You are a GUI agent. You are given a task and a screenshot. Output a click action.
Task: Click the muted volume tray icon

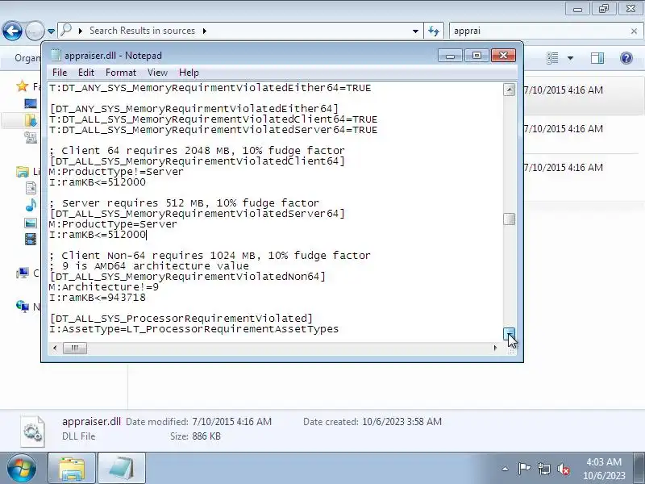coord(563,469)
